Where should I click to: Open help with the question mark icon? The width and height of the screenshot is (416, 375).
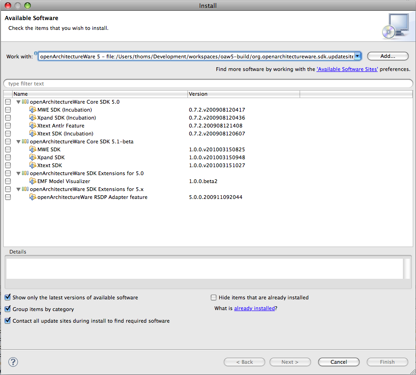tap(13, 362)
